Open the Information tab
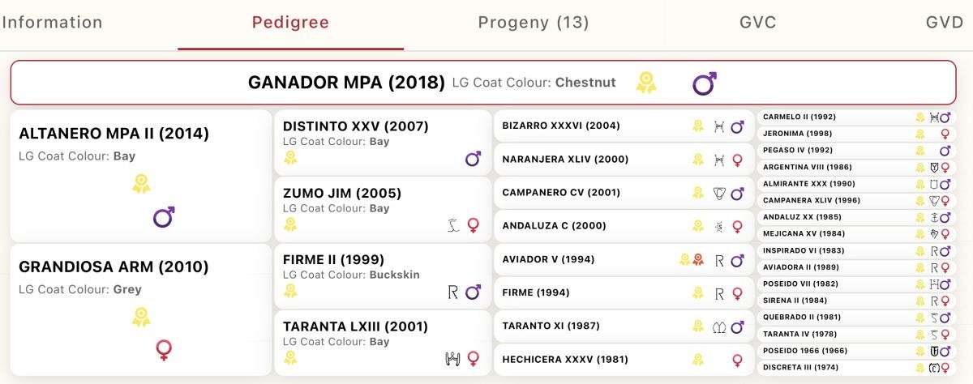 (x=52, y=23)
